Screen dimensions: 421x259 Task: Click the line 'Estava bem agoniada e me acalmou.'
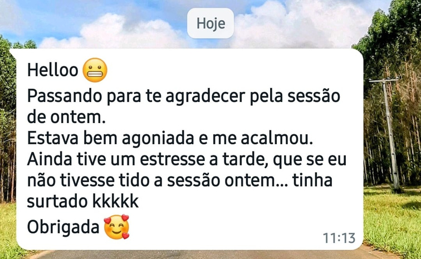coord(170,139)
